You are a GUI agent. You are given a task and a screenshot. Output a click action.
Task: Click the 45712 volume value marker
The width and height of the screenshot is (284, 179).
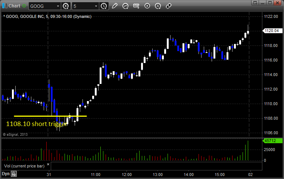272,141
